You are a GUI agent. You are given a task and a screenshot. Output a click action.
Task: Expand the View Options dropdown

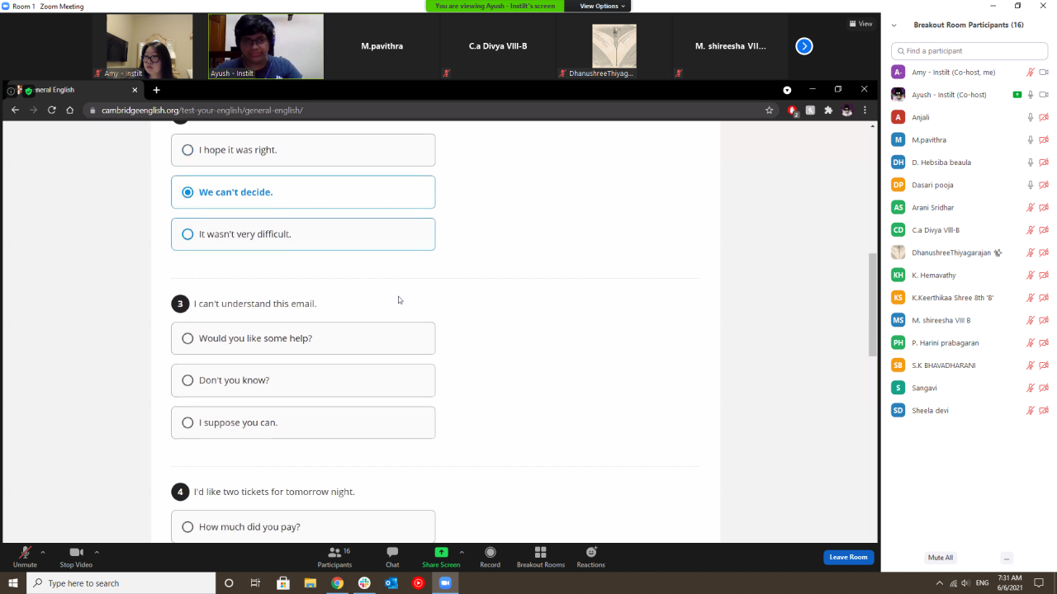pyautogui.click(x=602, y=6)
